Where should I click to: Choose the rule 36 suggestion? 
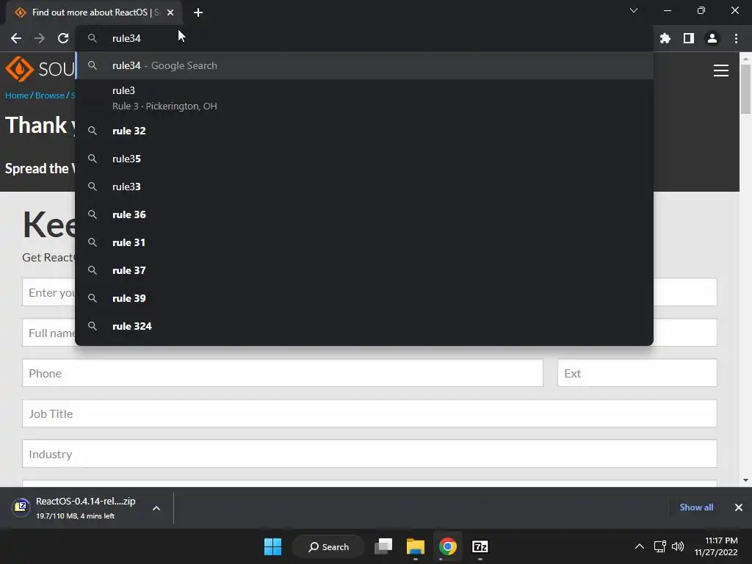[364, 214]
